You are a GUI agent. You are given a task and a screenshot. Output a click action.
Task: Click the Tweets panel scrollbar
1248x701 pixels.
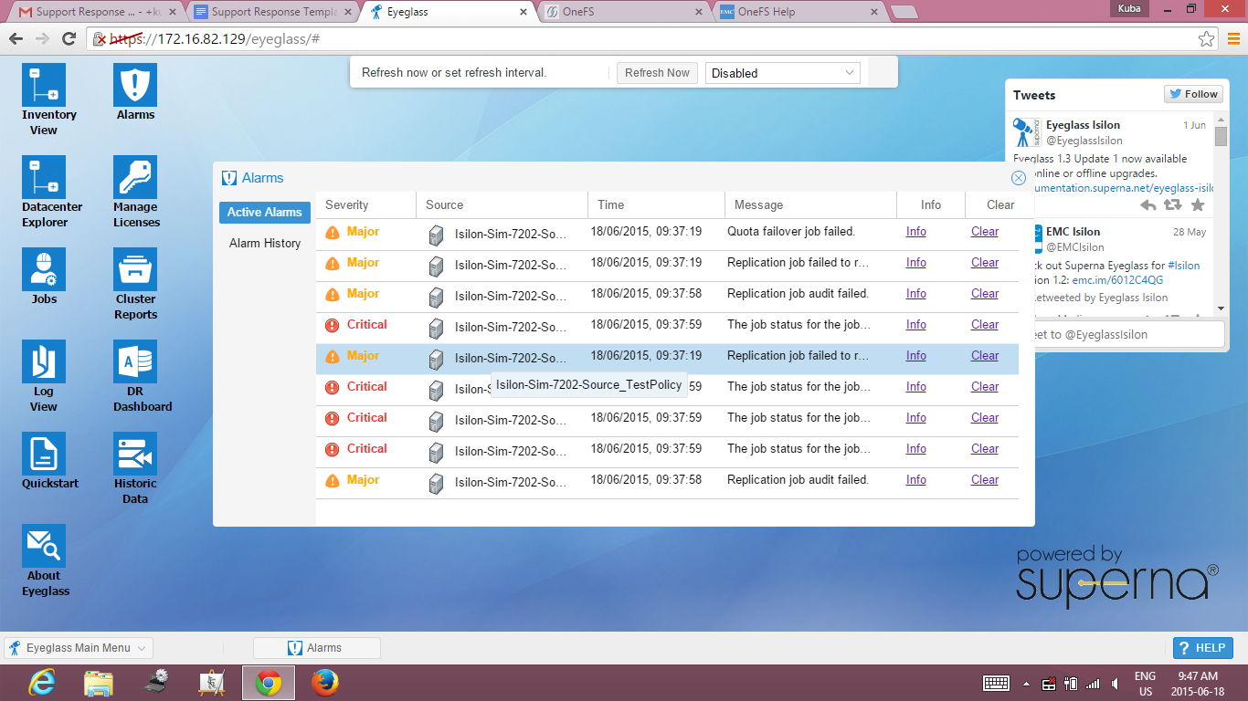tap(1222, 137)
